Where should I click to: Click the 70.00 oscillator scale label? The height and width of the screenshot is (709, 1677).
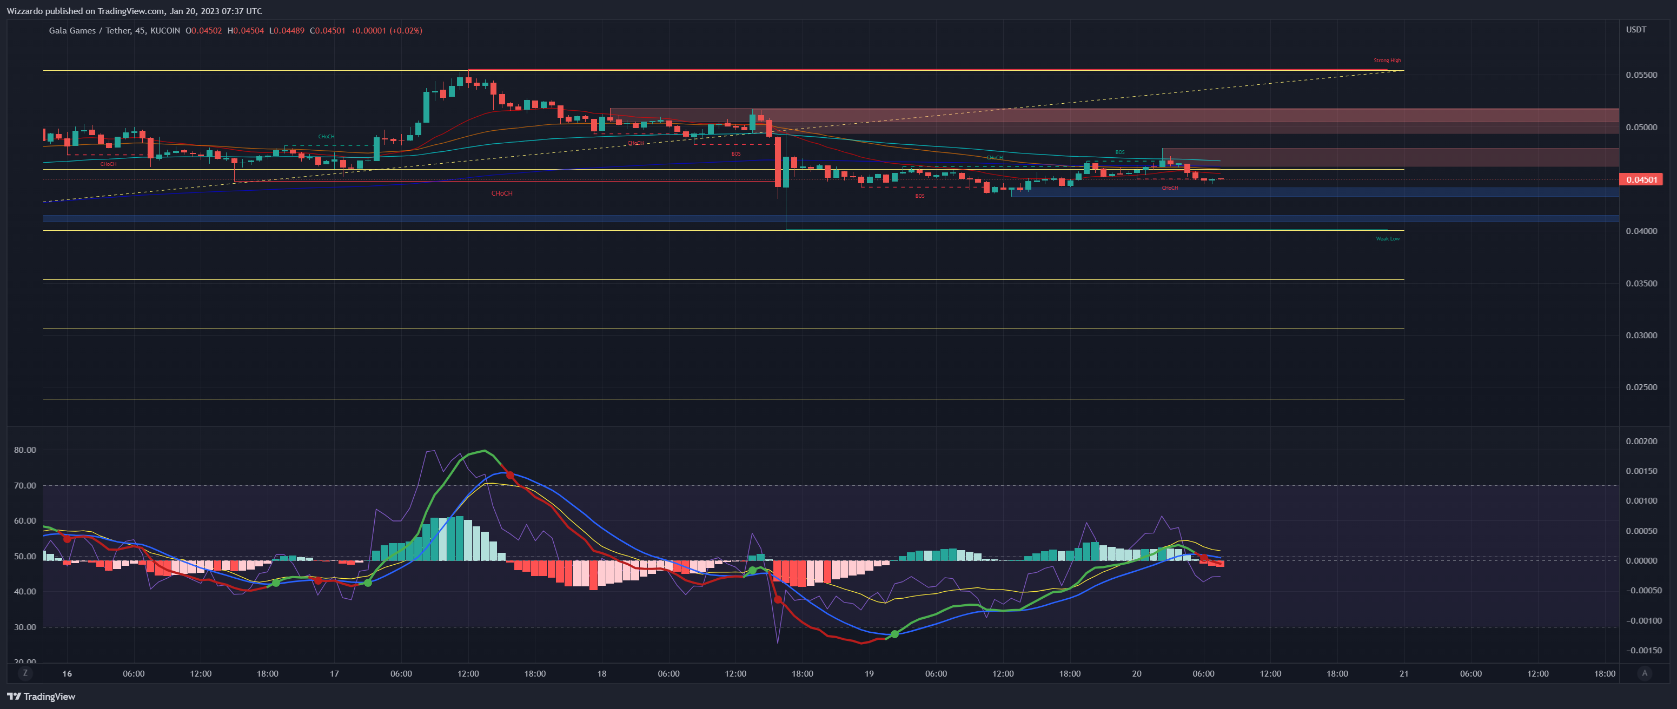pyautogui.click(x=25, y=486)
